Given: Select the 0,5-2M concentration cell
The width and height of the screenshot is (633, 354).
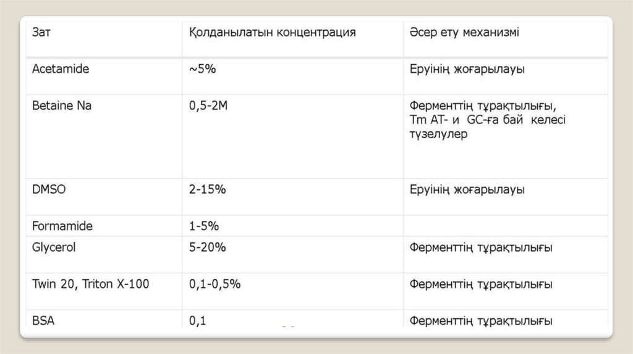Looking at the screenshot, I should click(208, 105).
